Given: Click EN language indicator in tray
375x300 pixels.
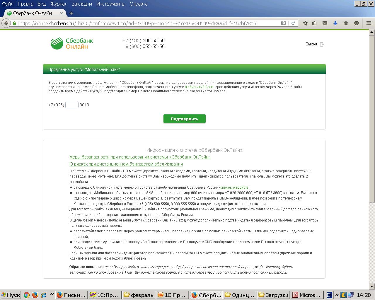Looking at the screenshot, I should click(329, 295).
